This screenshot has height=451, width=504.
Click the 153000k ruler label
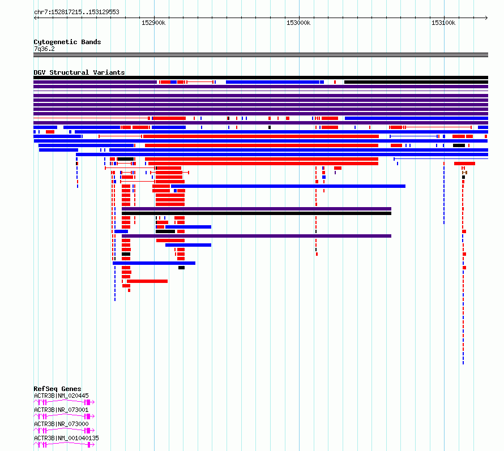[298, 23]
